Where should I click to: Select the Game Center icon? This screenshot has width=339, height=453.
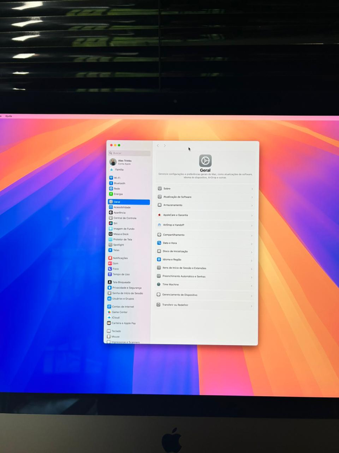109,312
